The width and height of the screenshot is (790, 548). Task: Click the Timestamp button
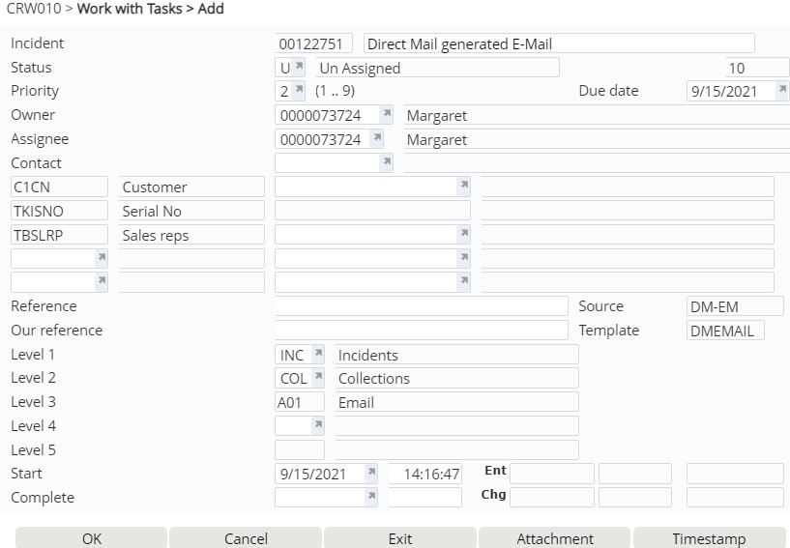(709, 538)
